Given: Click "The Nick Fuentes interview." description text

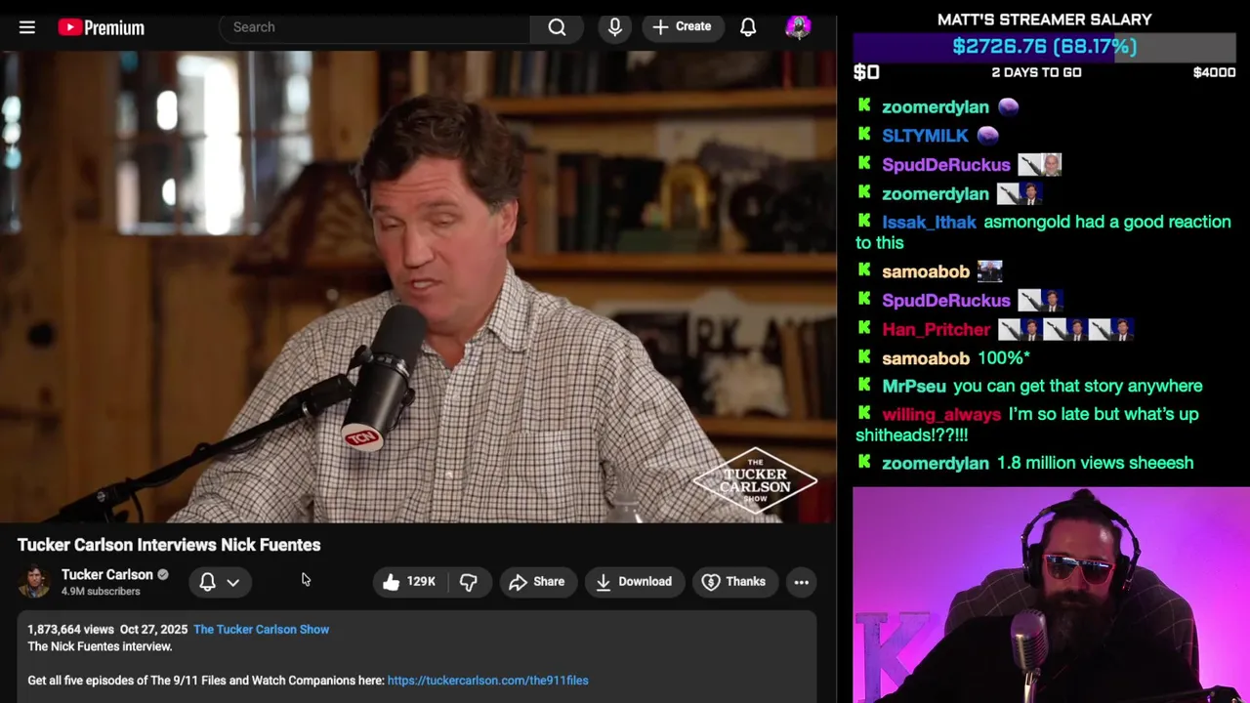Looking at the screenshot, I should (x=100, y=646).
